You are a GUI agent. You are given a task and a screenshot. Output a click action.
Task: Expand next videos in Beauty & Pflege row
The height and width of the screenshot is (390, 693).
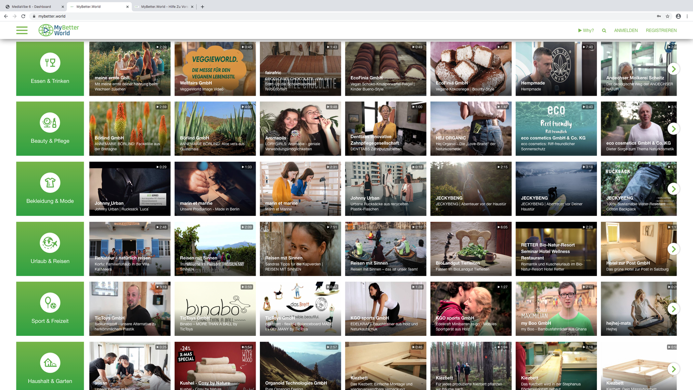(673, 129)
